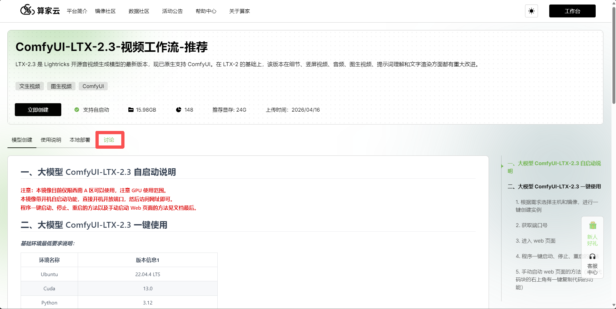Open 数据社区 in the navigation bar

point(139,11)
